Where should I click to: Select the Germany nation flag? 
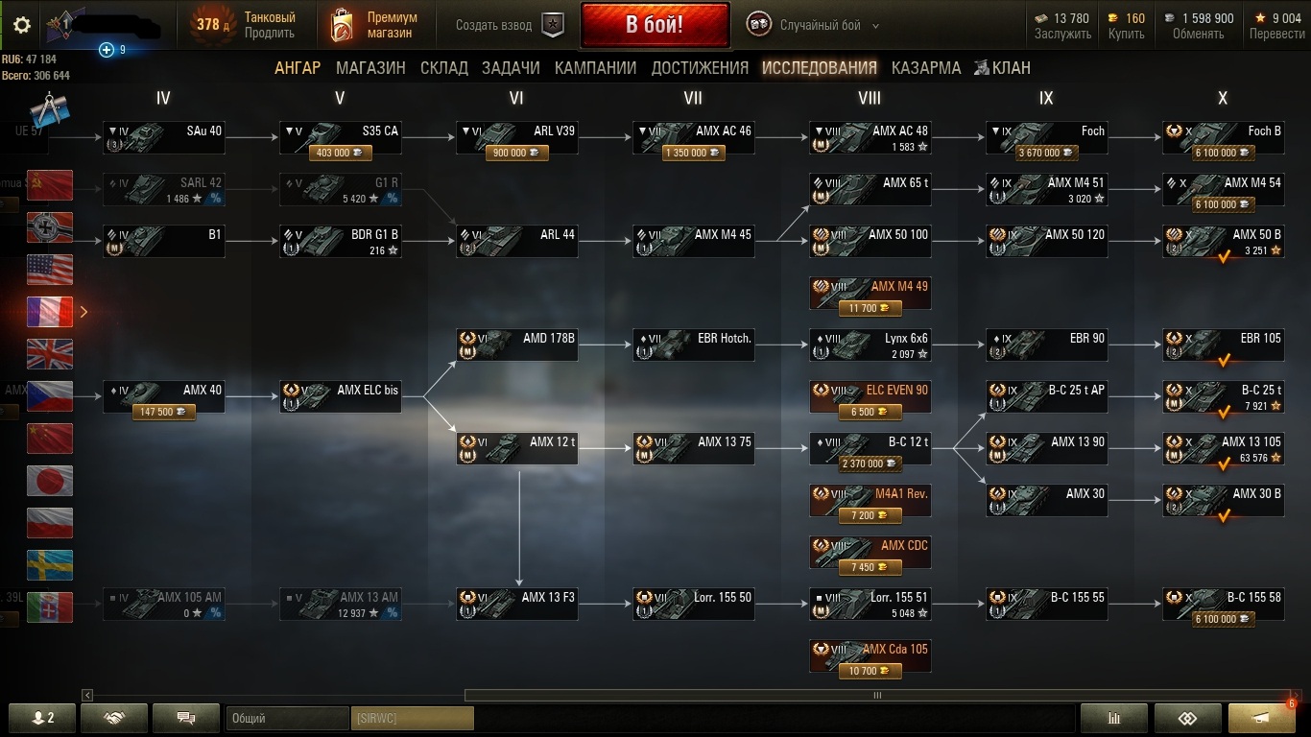pos(50,227)
